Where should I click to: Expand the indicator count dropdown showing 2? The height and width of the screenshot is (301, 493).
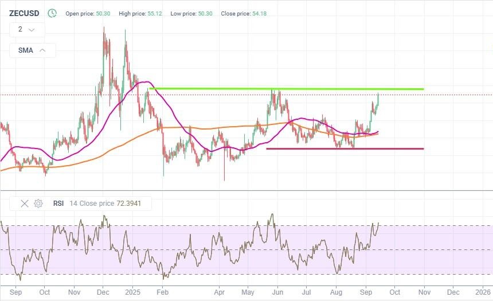[x=26, y=29]
